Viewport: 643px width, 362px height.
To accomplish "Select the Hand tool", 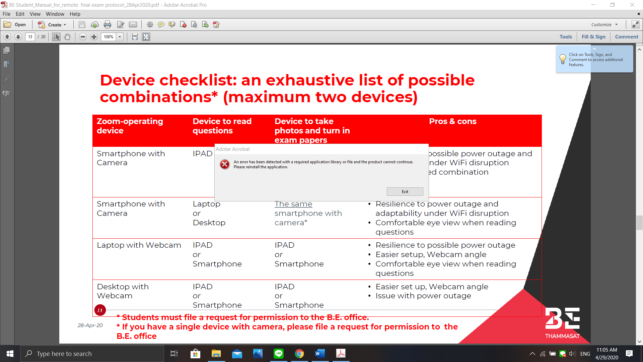I will pyautogui.click(x=67, y=37).
